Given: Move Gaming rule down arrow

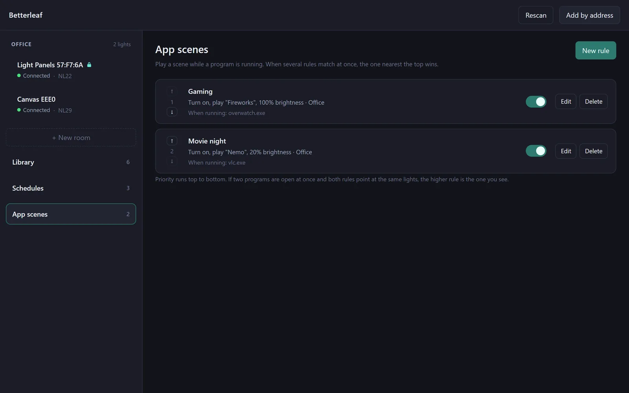Looking at the screenshot, I should tap(172, 112).
